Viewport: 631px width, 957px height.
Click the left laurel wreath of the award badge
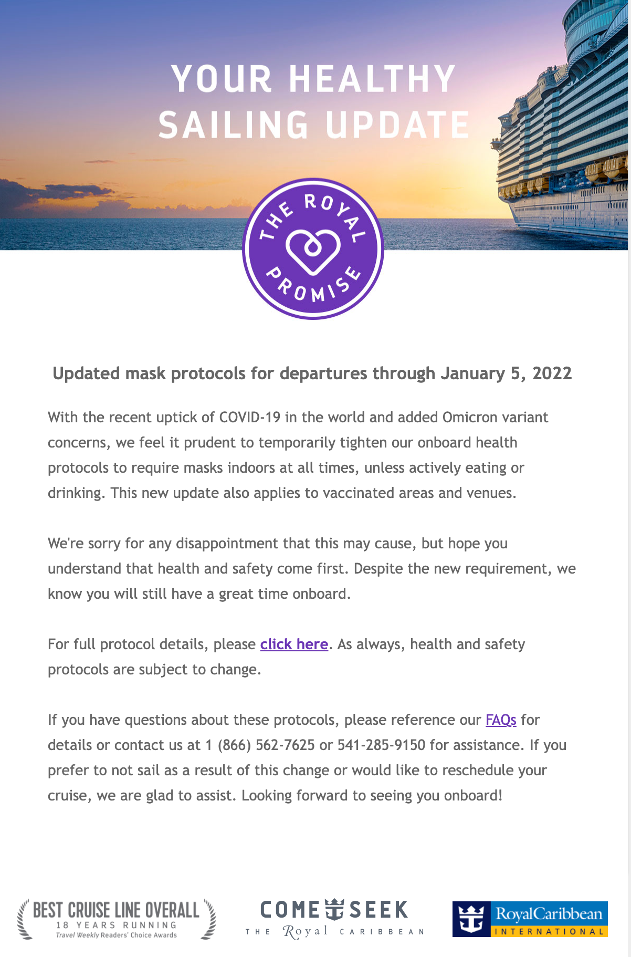pyautogui.click(x=23, y=920)
